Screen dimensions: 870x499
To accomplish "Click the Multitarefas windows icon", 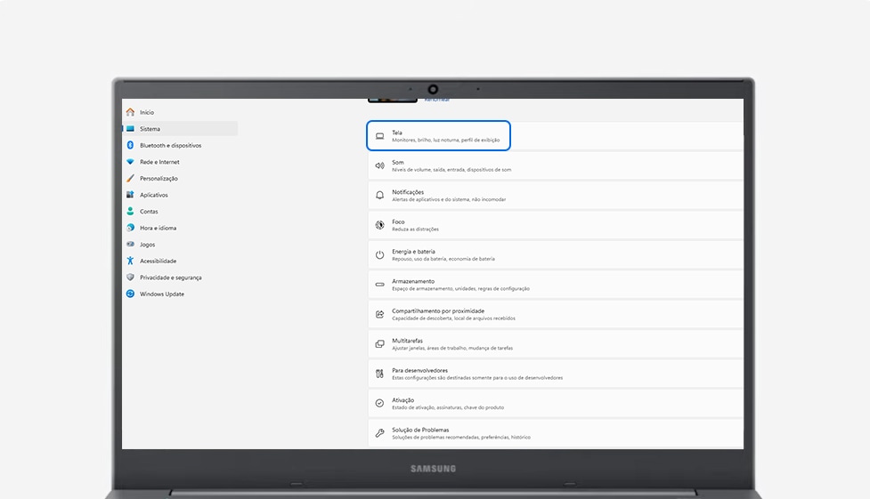I will point(379,344).
